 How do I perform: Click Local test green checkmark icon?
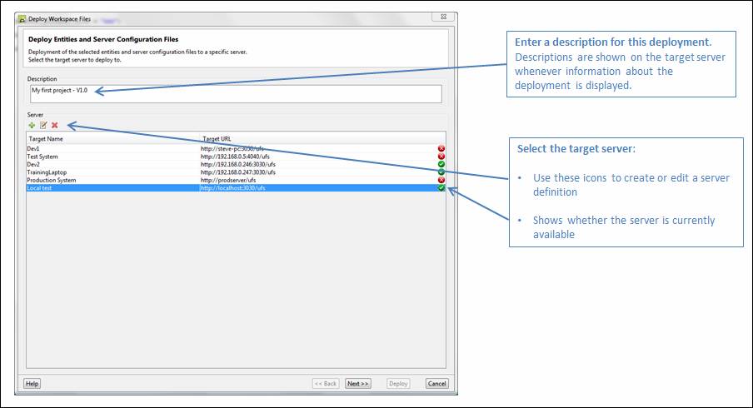coord(441,188)
